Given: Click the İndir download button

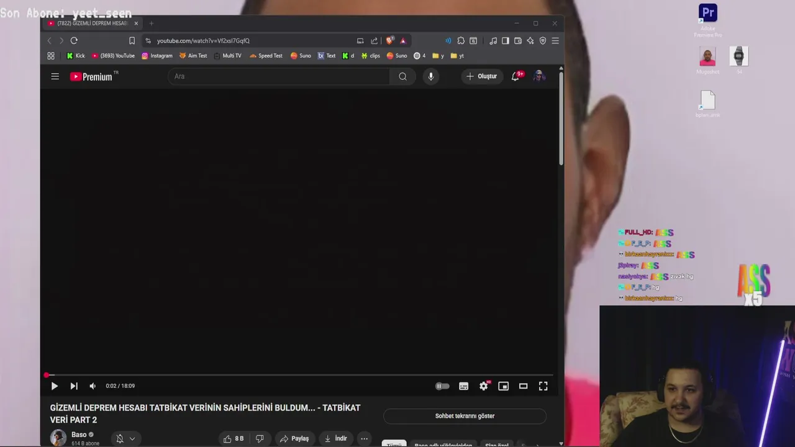Looking at the screenshot, I should [x=336, y=438].
